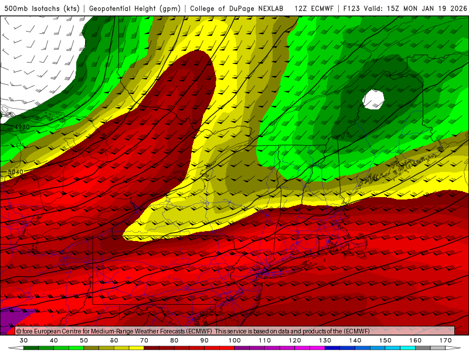The height and width of the screenshot is (351, 469).
Task: Select the bright yellow swatch left of 70
Action: (137, 348)
